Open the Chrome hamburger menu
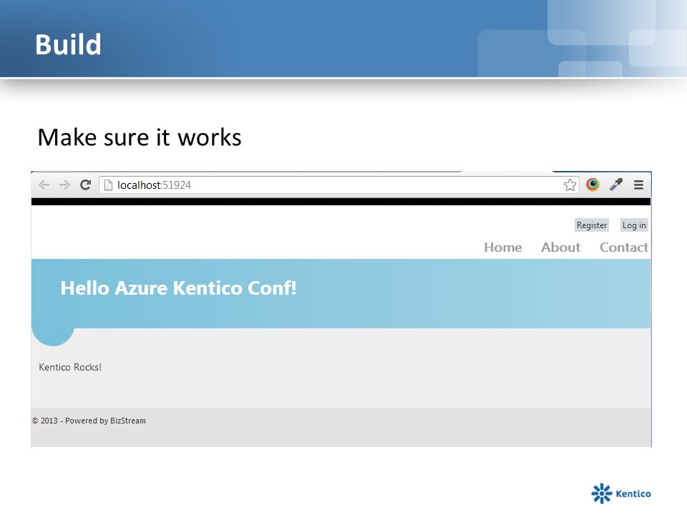 638,185
